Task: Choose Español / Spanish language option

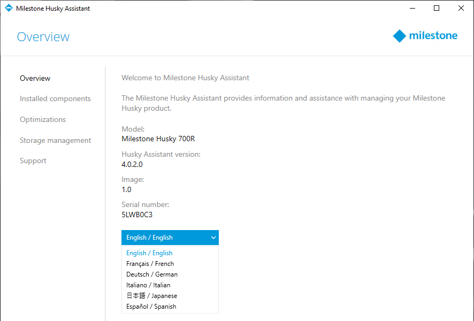Action: pos(151,307)
